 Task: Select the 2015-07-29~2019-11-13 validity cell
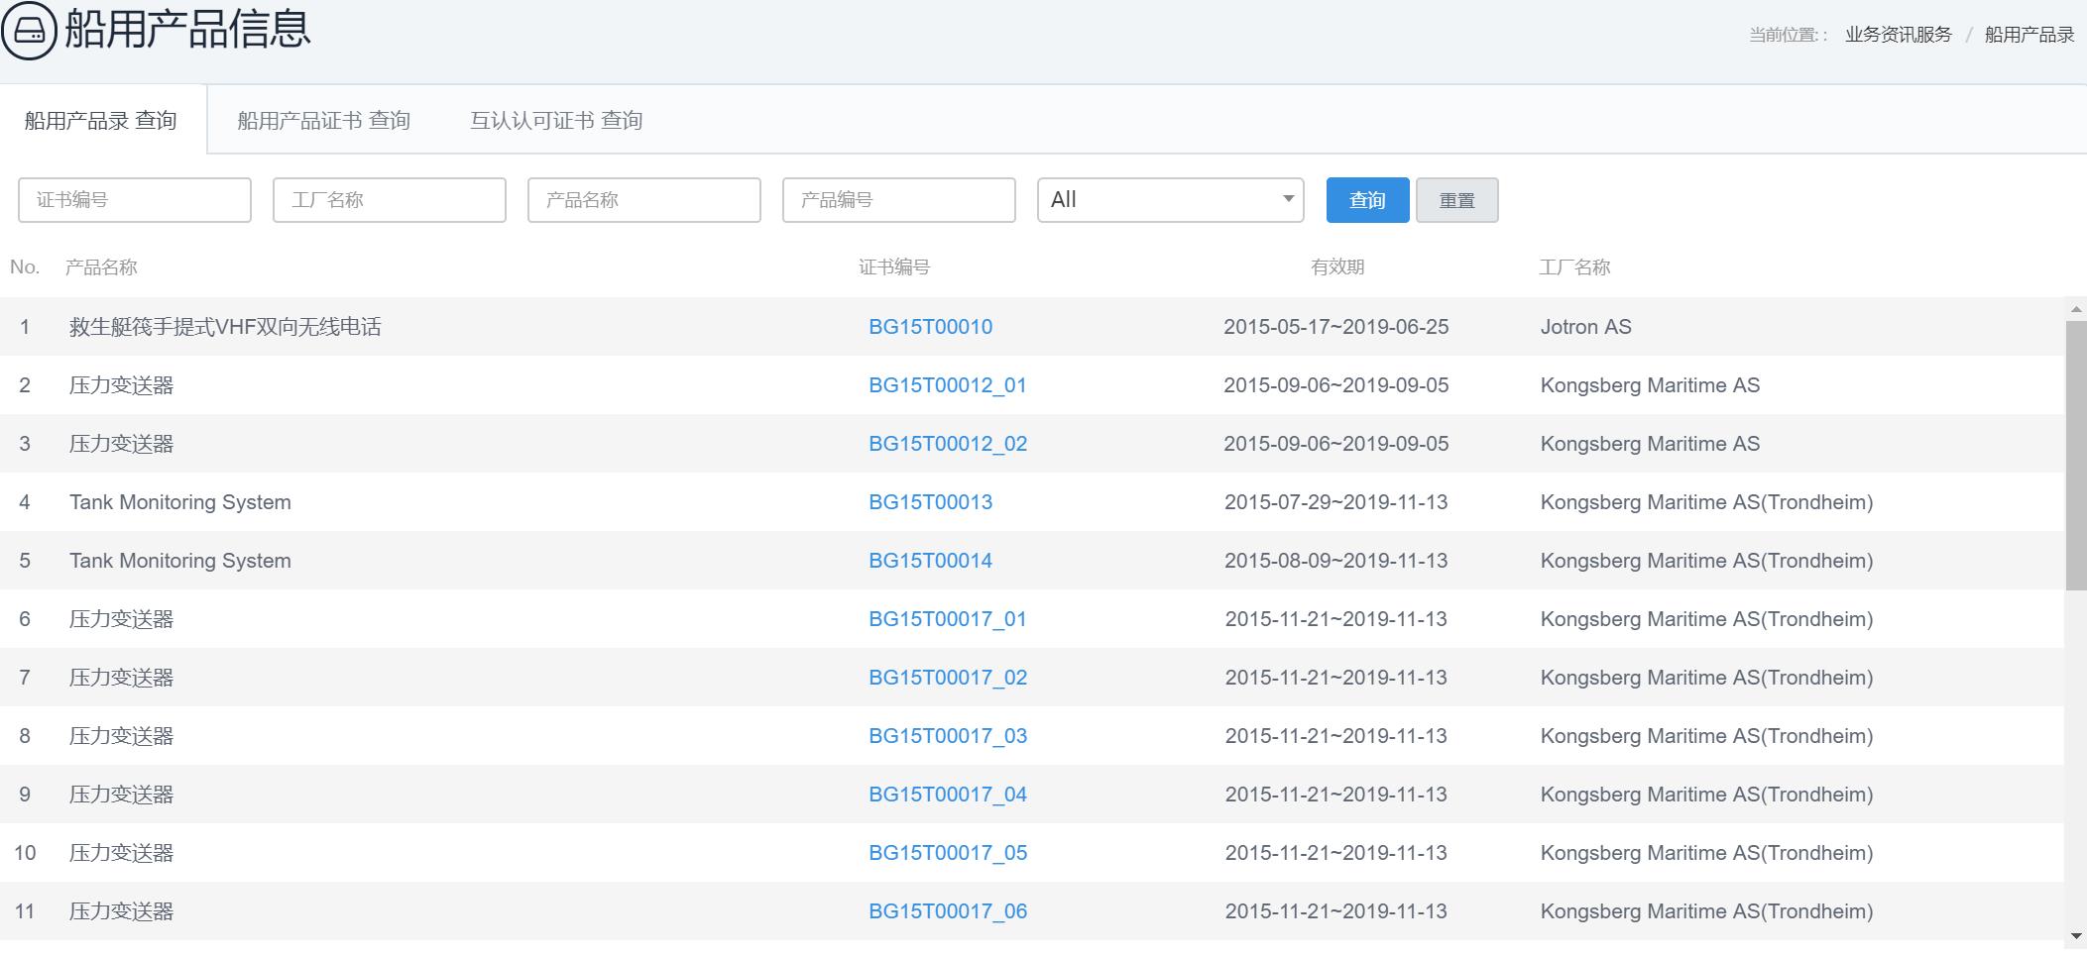[1336, 502]
